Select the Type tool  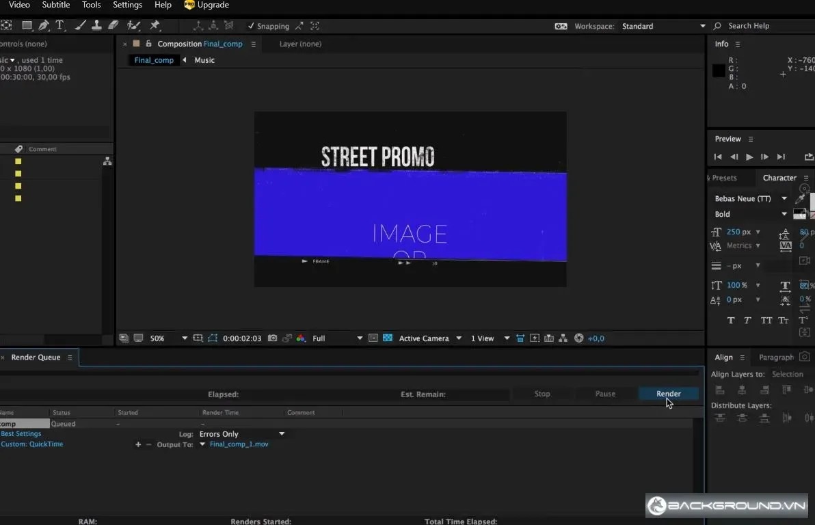tap(59, 25)
